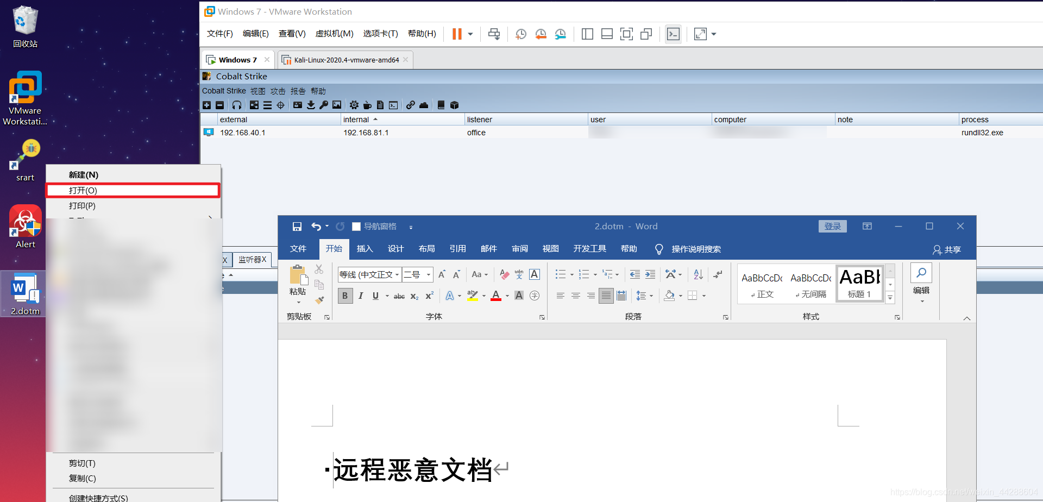Click the Cobalt Strike cloud host icon
The height and width of the screenshot is (502, 1043).
tap(424, 105)
